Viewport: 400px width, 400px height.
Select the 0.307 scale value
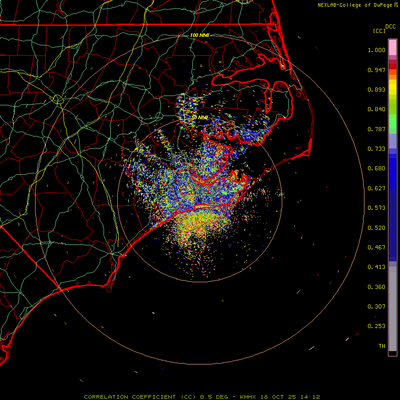click(376, 307)
